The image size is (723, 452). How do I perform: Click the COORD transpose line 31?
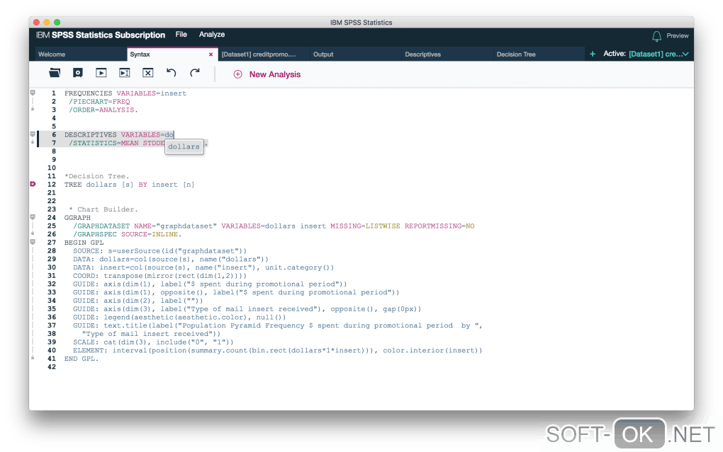(x=160, y=276)
